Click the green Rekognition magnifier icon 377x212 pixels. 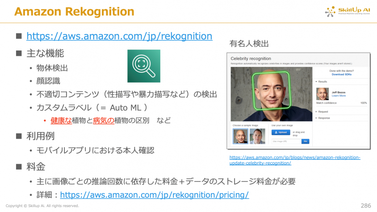pos(143,66)
